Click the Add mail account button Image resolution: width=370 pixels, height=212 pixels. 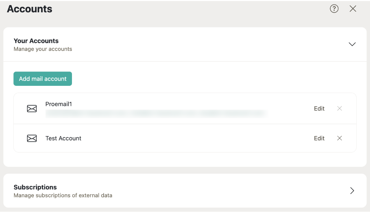tap(42, 79)
